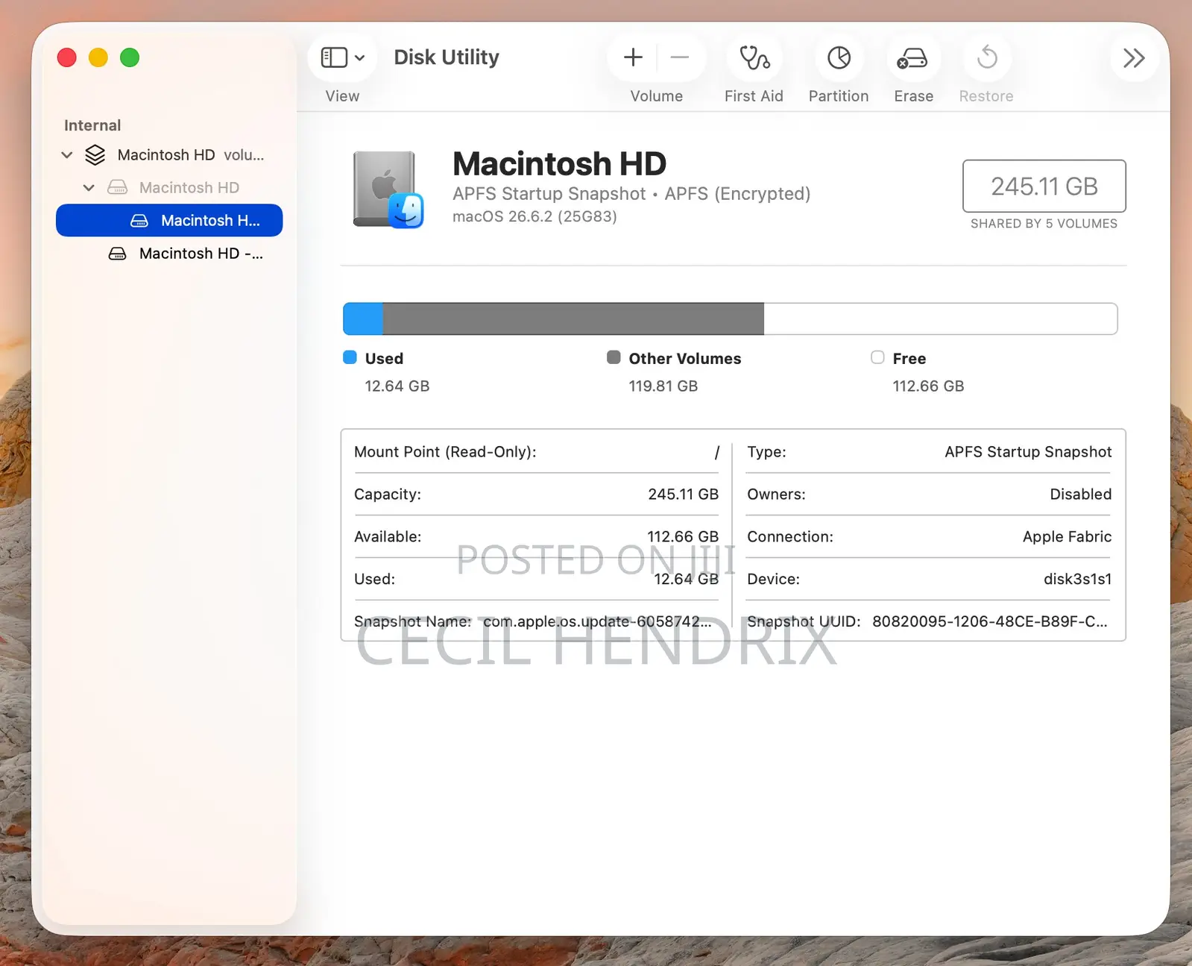Show more toolbar items via double chevron
The image size is (1192, 966).
tap(1134, 57)
